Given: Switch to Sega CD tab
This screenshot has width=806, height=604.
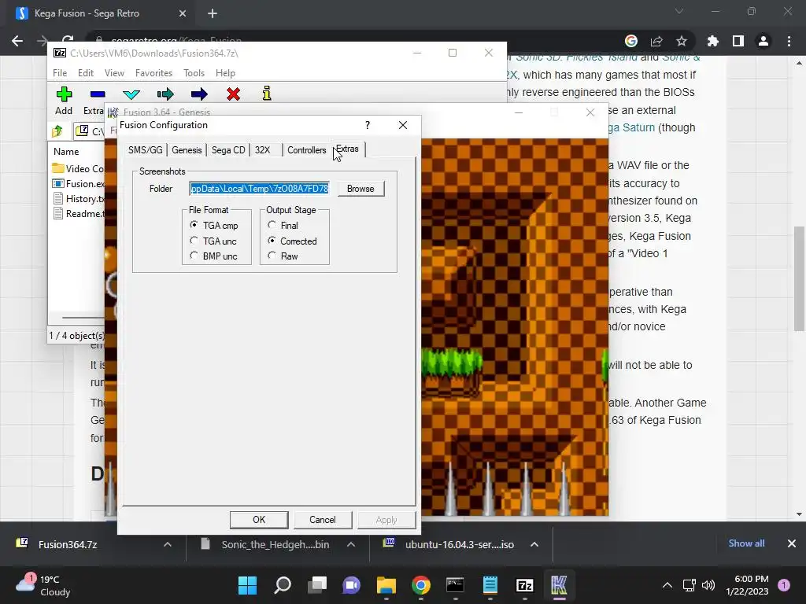Looking at the screenshot, I should [228, 150].
